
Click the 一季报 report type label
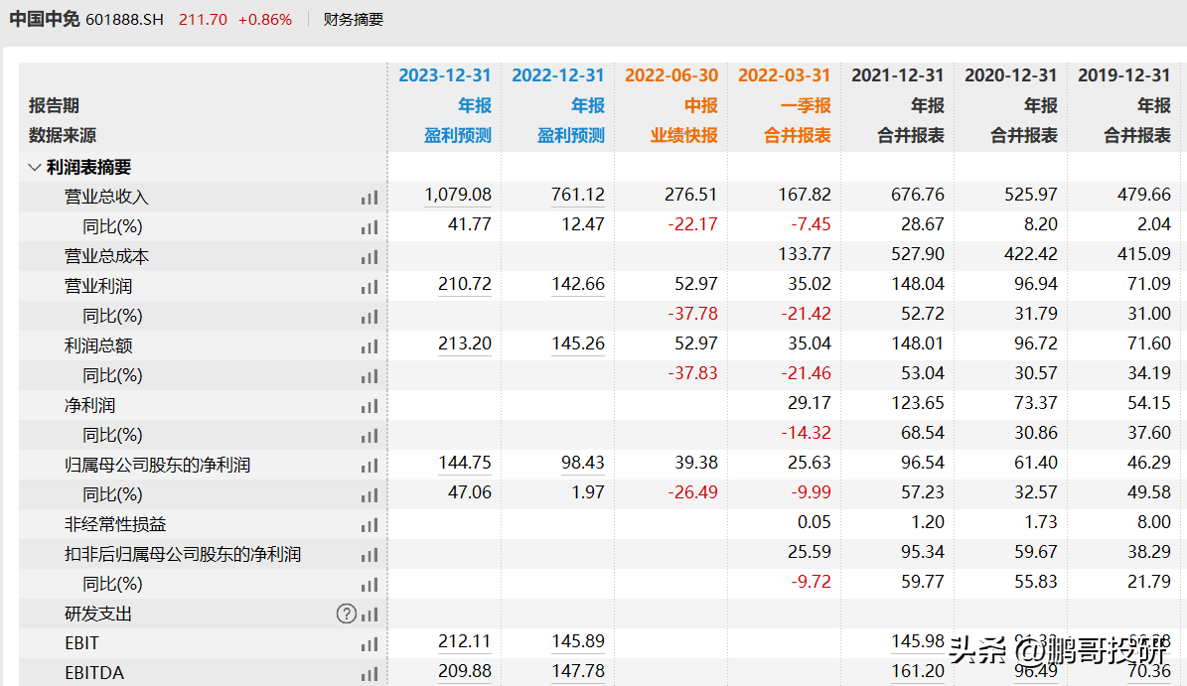click(806, 106)
